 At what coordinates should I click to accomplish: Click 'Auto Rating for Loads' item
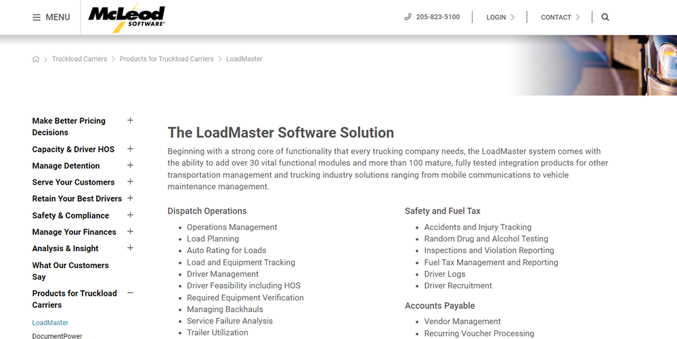pos(227,250)
